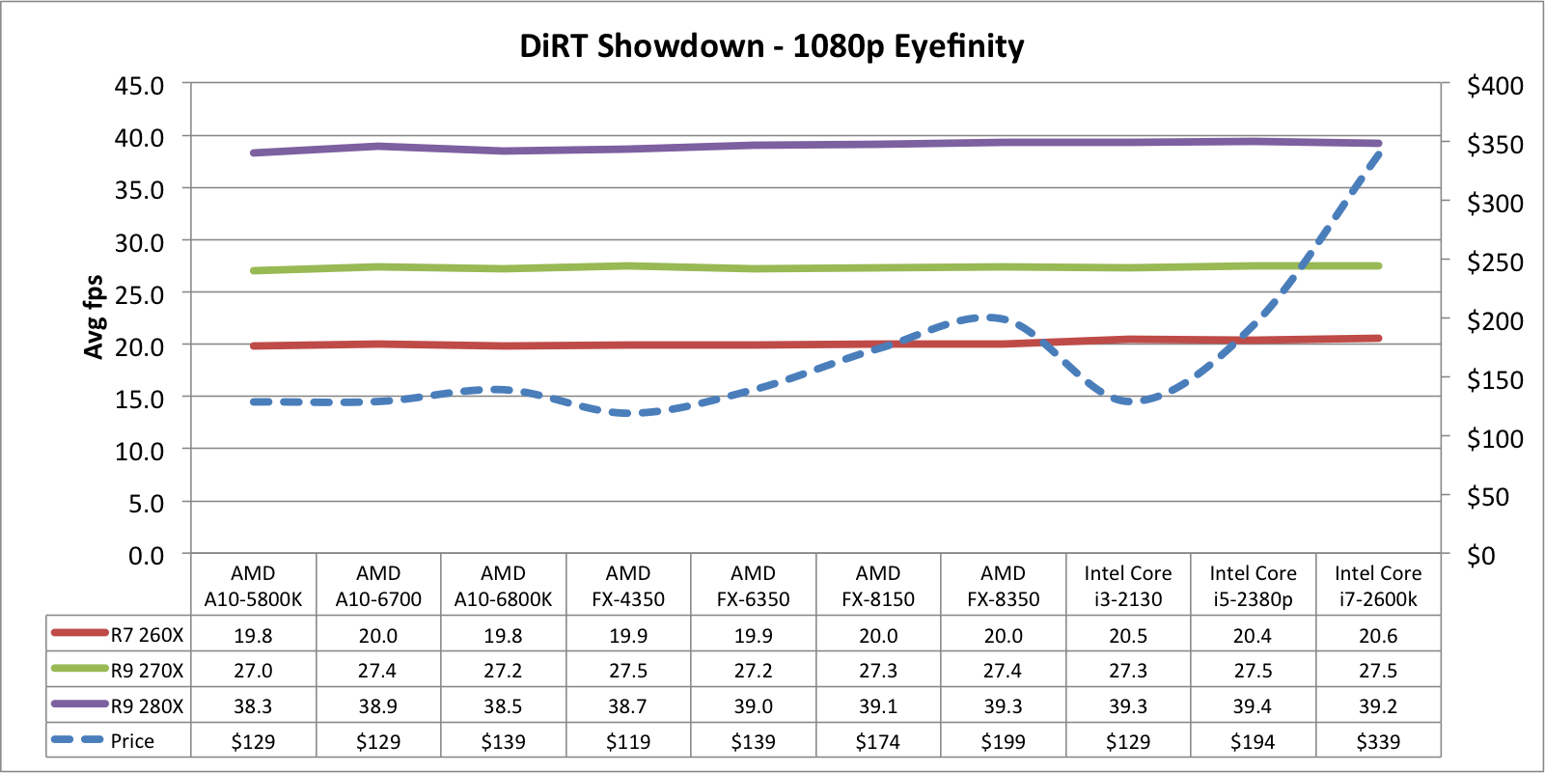Click the Intel Core i7-2600k column header
The width and height of the screenshot is (1545, 773).
coord(1378,586)
